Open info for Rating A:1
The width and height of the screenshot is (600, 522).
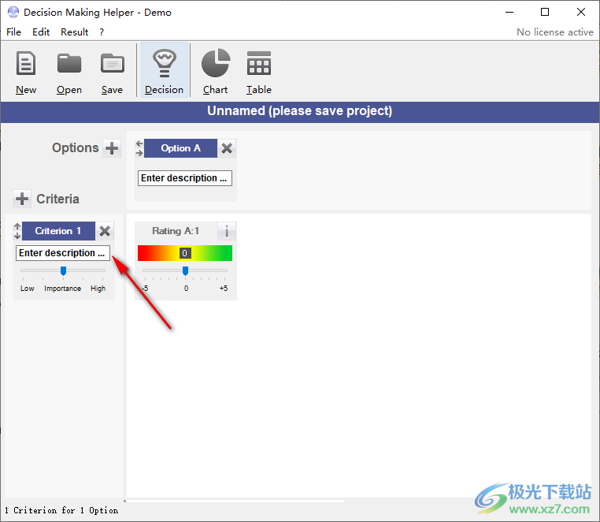click(x=227, y=231)
